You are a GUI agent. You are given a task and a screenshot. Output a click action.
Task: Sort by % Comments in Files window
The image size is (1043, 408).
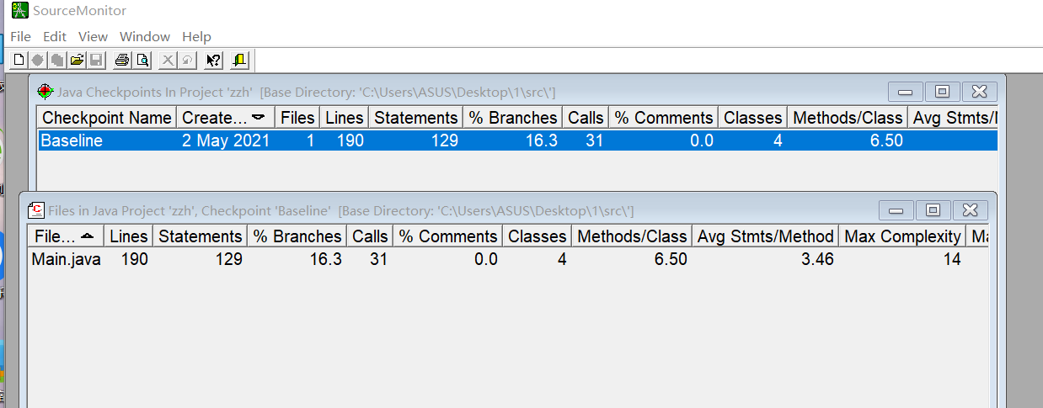click(x=448, y=236)
